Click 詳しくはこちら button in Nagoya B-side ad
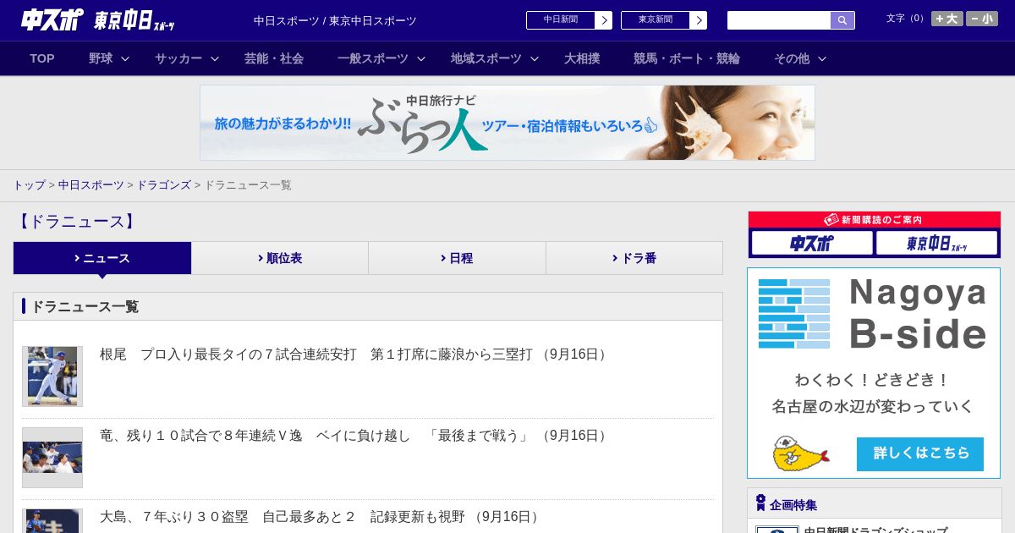This screenshot has width=1015, height=533. (920, 454)
